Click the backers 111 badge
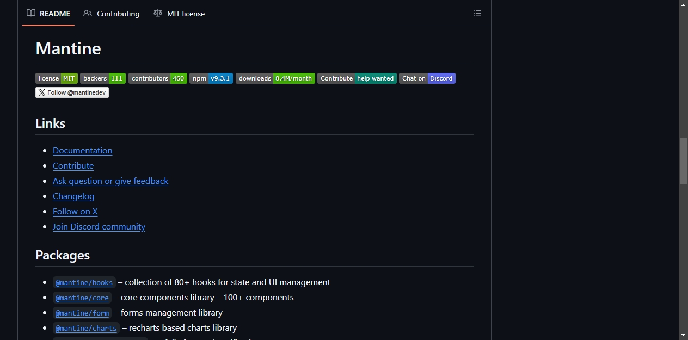 pyautogui.click(x=103, y=78)
